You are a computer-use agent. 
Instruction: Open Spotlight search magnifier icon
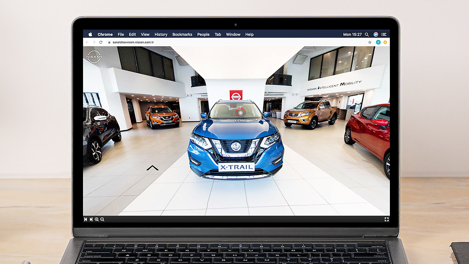367,34
